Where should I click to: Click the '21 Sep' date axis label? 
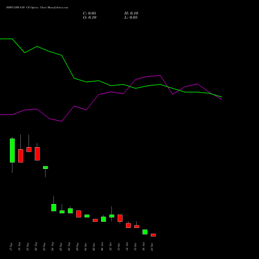[x=28, y=247]
